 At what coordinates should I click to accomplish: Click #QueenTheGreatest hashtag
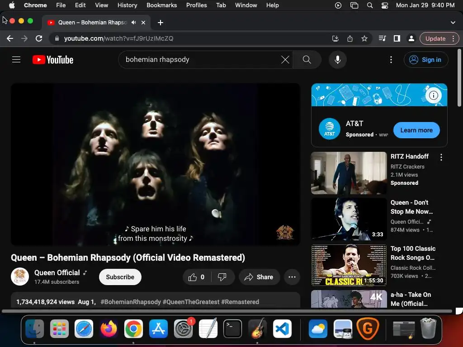coord(191,302)
